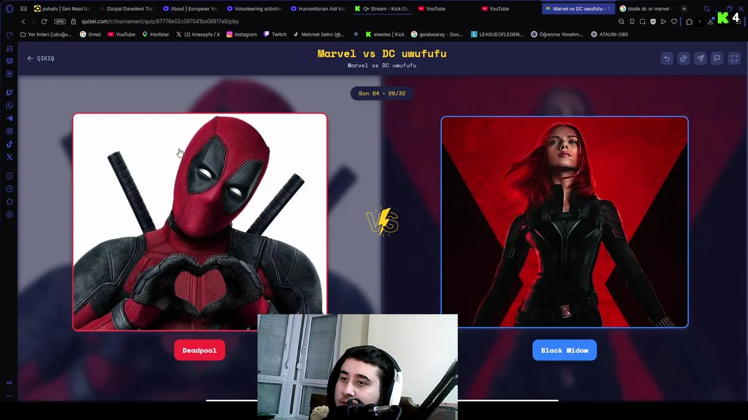Open the LEAGUEOFLEGEN bookmark

[497, 34]
